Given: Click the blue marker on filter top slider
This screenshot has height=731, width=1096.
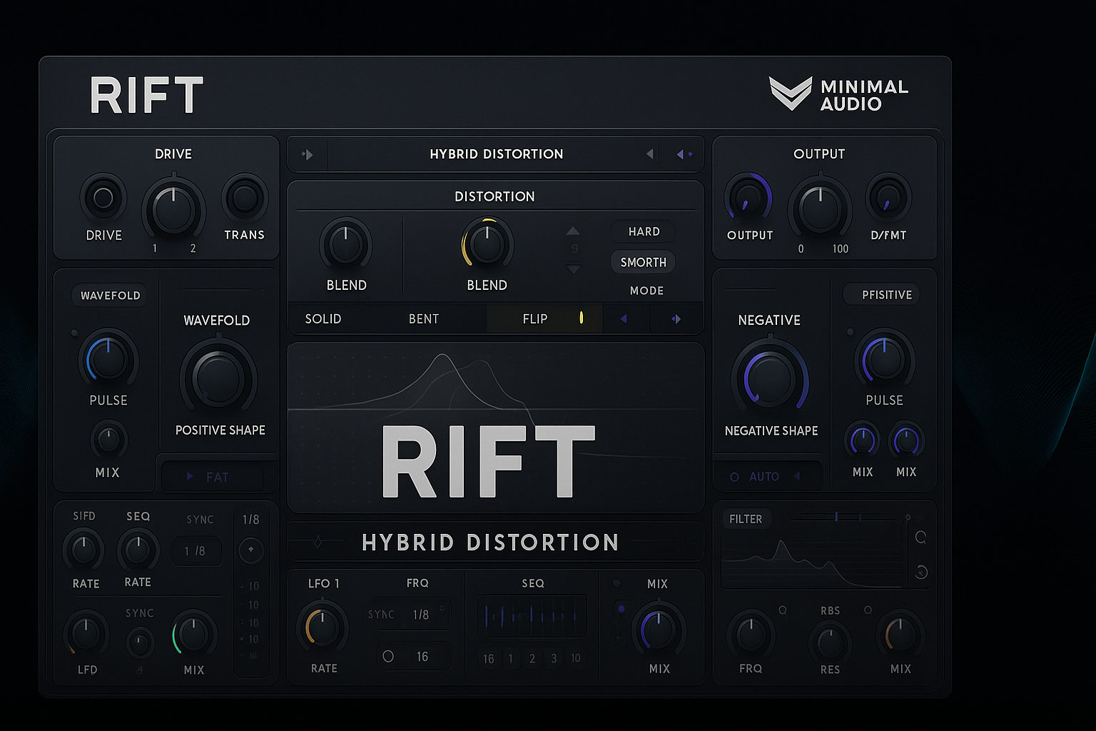Looking at the screenshot, I should pyautogui.click(x=836, y=516).
